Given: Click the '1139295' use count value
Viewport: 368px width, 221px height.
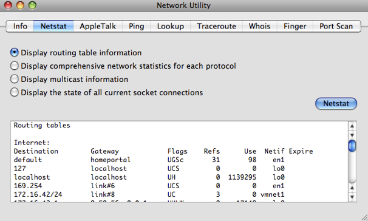Looking at the screenshot, I should tap(242, 177).
